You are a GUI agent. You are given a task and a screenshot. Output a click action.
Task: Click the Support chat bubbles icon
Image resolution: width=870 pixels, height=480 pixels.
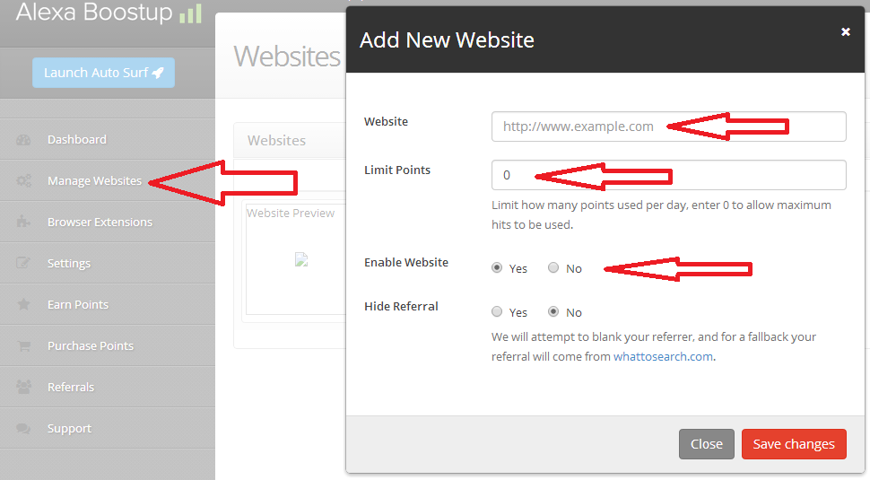coord(23,428)
